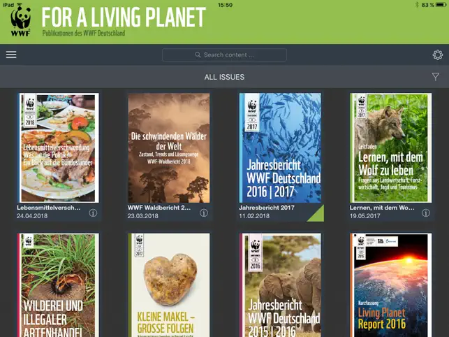Click the date '19.05.2017'
Image resolution: width=449 pixels, height=337 pixels.
365,216
